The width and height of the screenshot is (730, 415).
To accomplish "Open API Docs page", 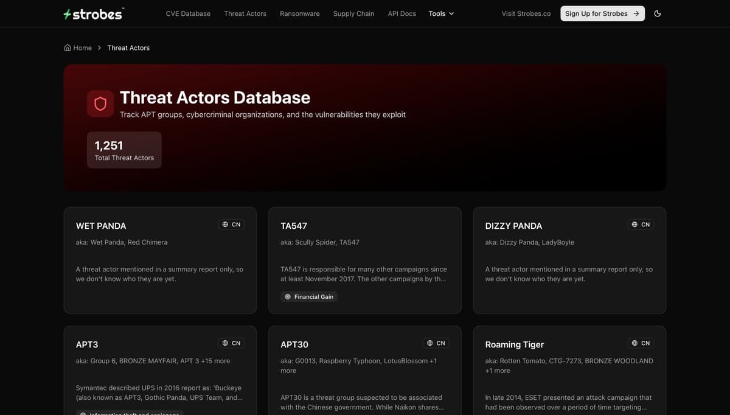I will tap(402, 13).
